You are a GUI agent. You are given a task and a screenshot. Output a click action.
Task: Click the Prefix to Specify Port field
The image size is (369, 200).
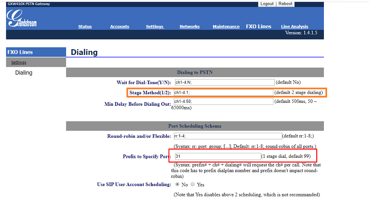pyautogui.click(x=217, y=156)
